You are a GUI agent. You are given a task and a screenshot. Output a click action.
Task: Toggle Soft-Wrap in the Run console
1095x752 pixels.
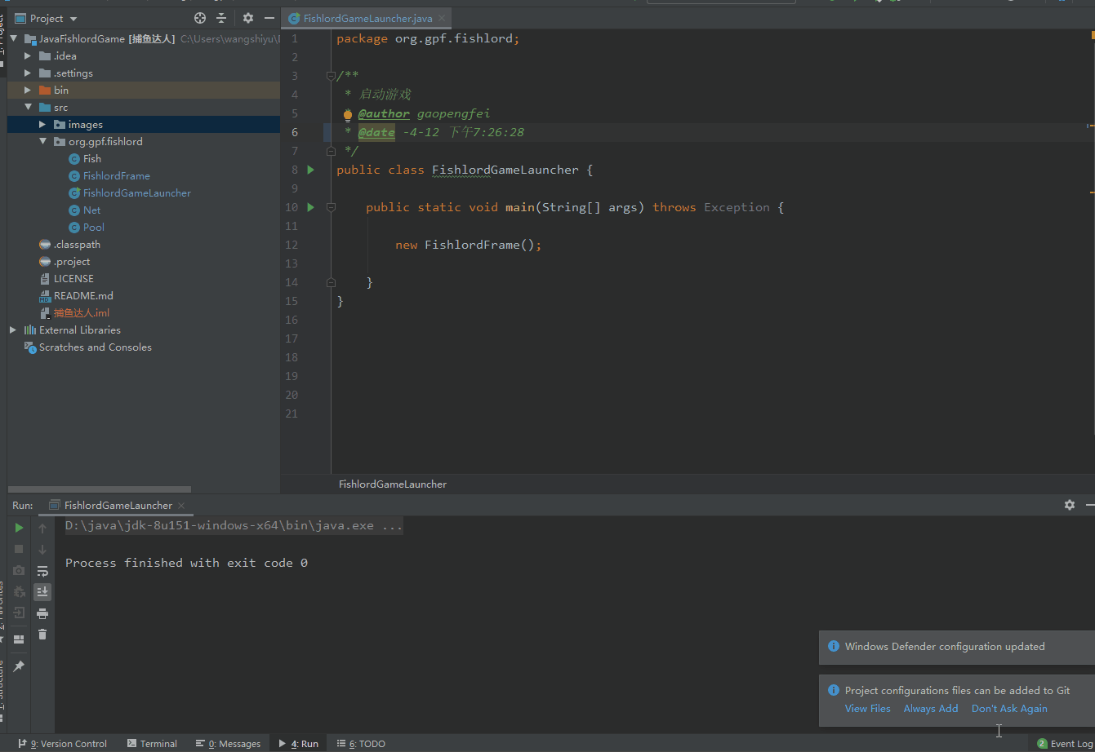pos(42,570)
